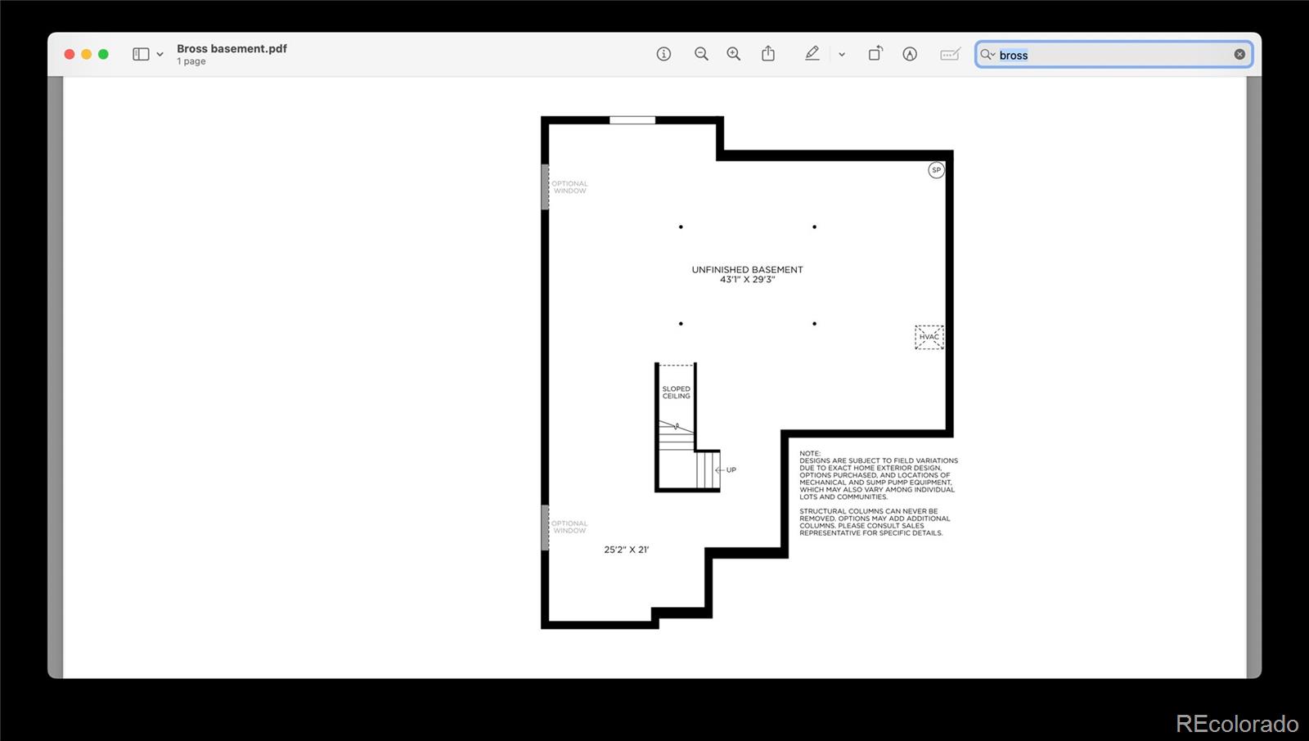The height and width of the screenshot is (741, 1309).
Task: Rotate the page with the rotate button
Action: point(875,54)
